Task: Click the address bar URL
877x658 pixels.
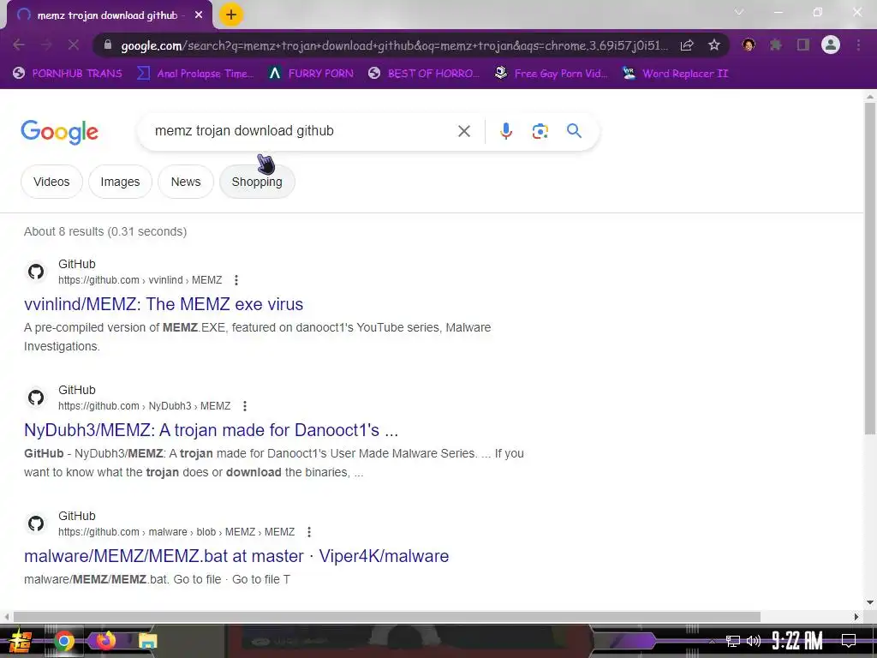Action: coord(394,45)
